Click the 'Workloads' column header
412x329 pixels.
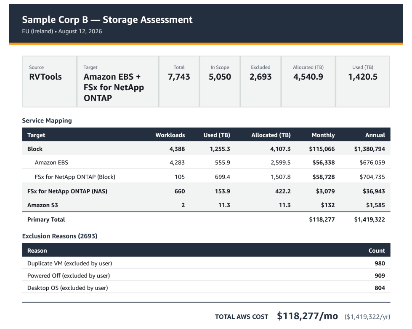click(170, 135)
